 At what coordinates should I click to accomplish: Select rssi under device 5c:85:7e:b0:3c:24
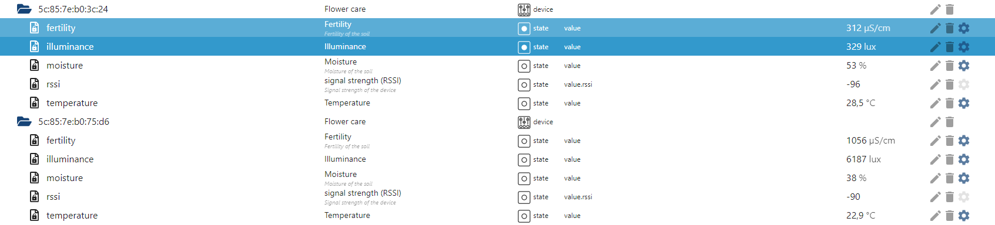click(x=497, y=84)
